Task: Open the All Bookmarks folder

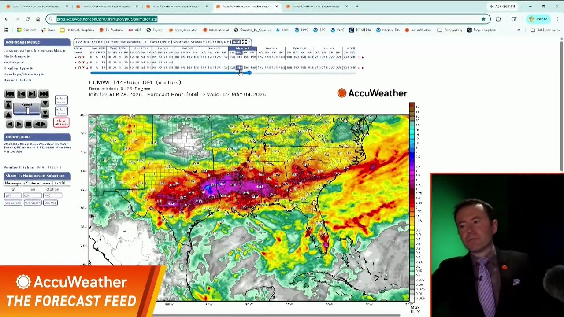Action: [545, 30]
